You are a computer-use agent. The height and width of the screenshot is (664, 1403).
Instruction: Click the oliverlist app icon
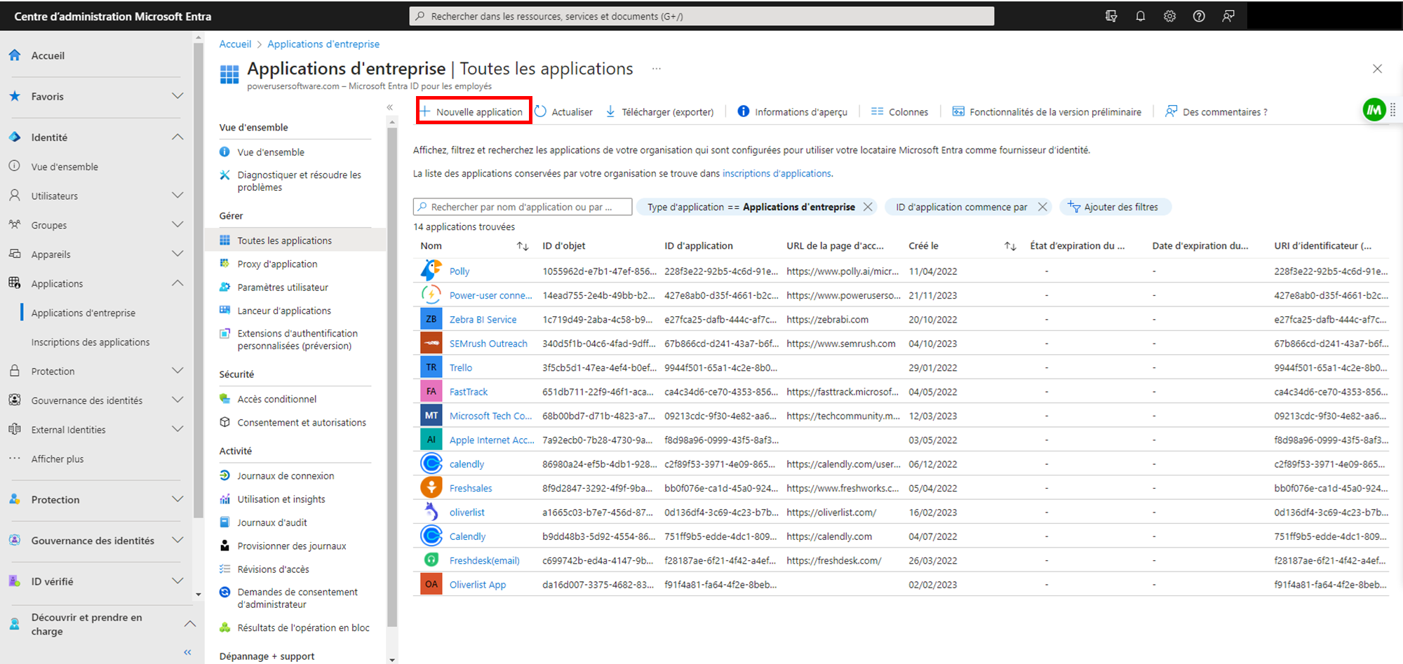pos(431,512)
